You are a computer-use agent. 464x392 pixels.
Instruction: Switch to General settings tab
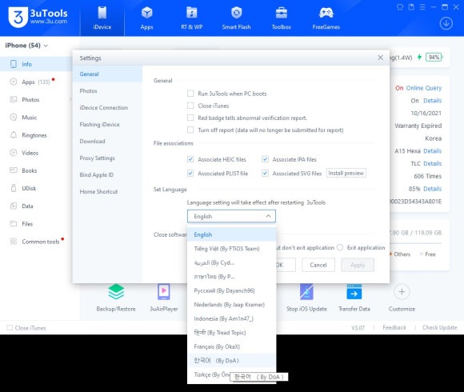(x=107, y=74)
